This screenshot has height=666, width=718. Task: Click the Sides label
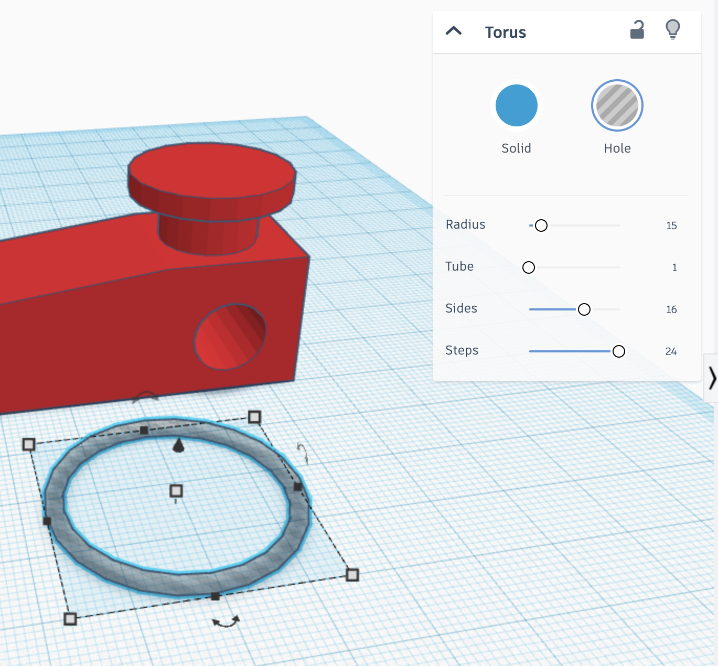tap(462, 308)
